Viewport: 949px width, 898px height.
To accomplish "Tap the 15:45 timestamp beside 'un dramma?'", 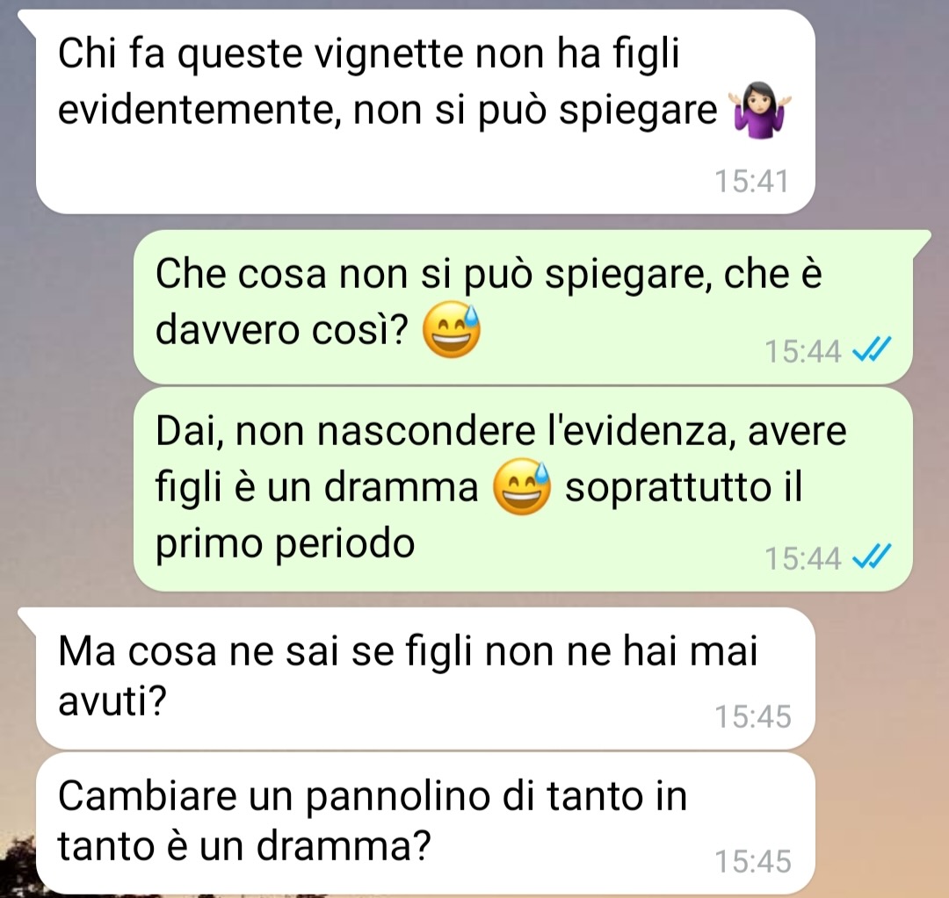I will pyautogui.click(x=753, y=861).
